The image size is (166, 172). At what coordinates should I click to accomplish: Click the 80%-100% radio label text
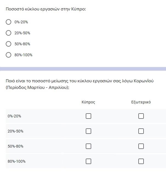pos(24,55)
